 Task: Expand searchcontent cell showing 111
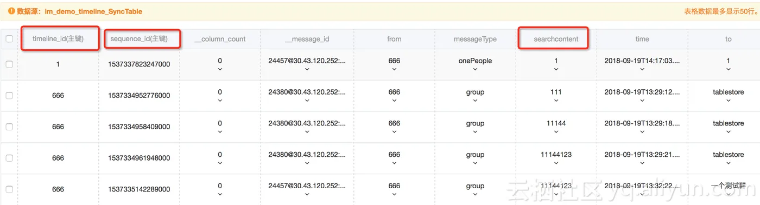tap(556, 101)
